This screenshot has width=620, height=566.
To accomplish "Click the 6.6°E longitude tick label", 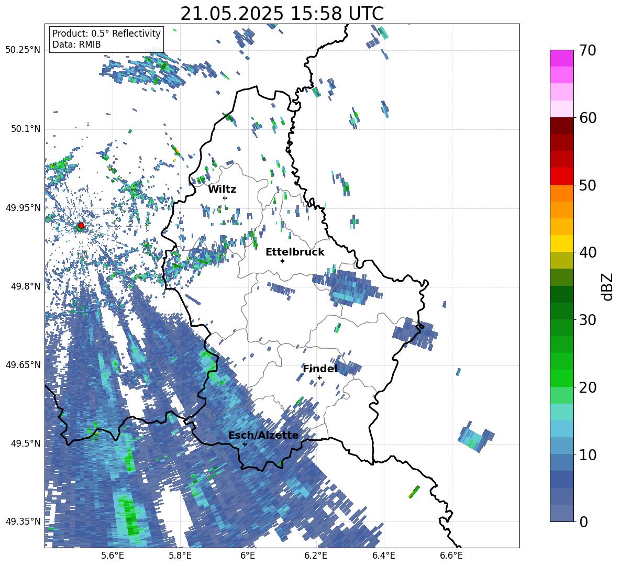I will click(451, 556).
